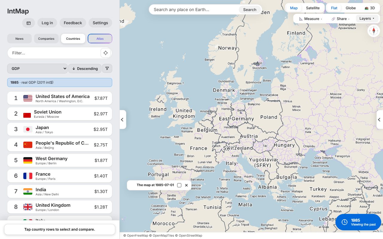Click the People's Republic of China flag
This screenshot has height=239, width=383.
(28, 145)
